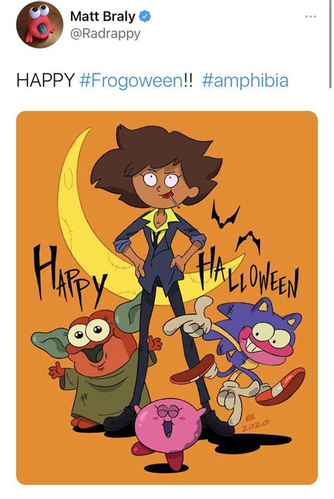Open the three-dot more options menu

tap(311, 16)
